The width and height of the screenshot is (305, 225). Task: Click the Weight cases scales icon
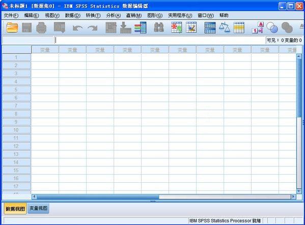pos(225,27)
